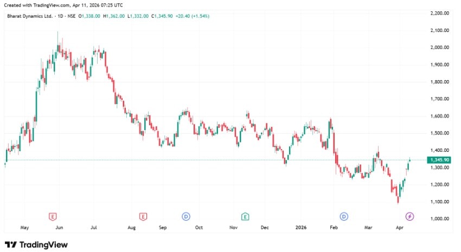Screen dimensions: 461x252
Task: Click the purple lightning event marker
Action: tap(410, 216)
